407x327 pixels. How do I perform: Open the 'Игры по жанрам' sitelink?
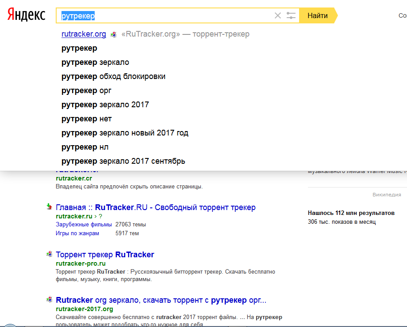pos(77,233)
